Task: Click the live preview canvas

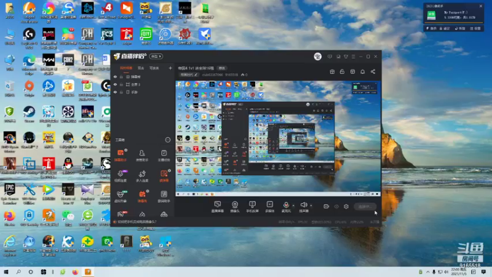Action: [x=278, y=138]
